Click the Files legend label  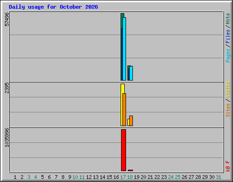(228, 36)
